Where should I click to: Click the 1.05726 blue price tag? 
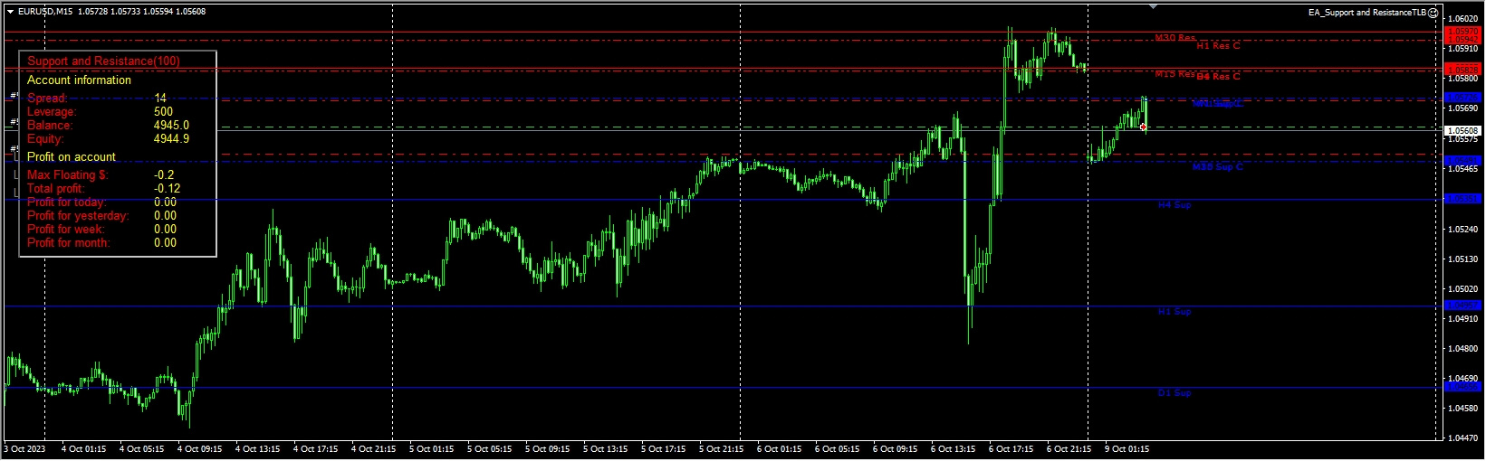pos(1462,97)
